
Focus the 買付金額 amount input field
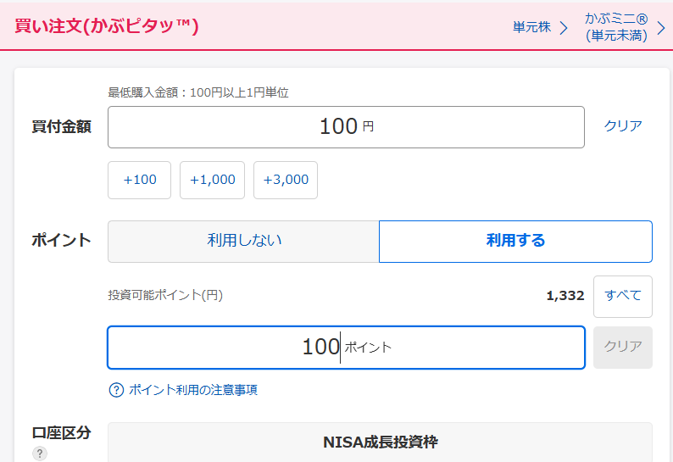[x=346, y=127]
